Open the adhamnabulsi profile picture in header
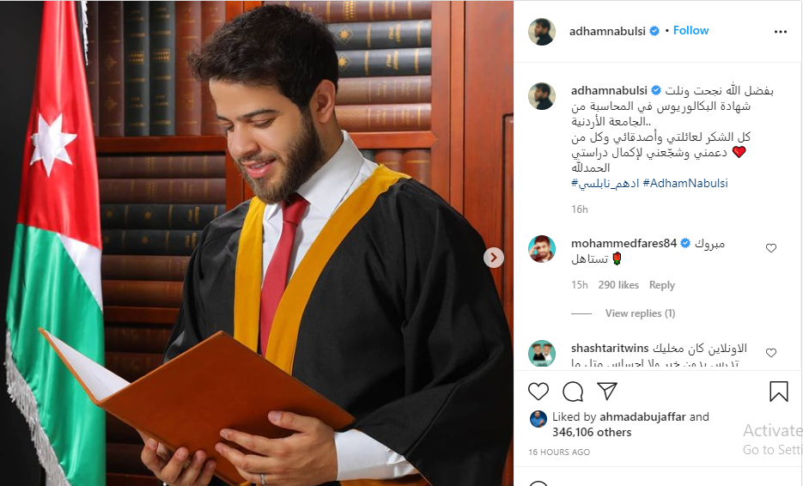The image size is (803, 486). tap(542, 32)
